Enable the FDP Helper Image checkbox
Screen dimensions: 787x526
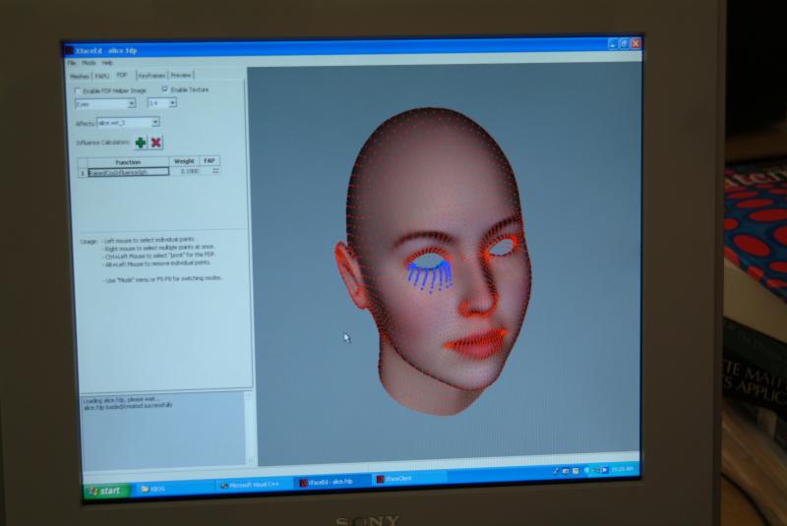[x=79, y=89]
